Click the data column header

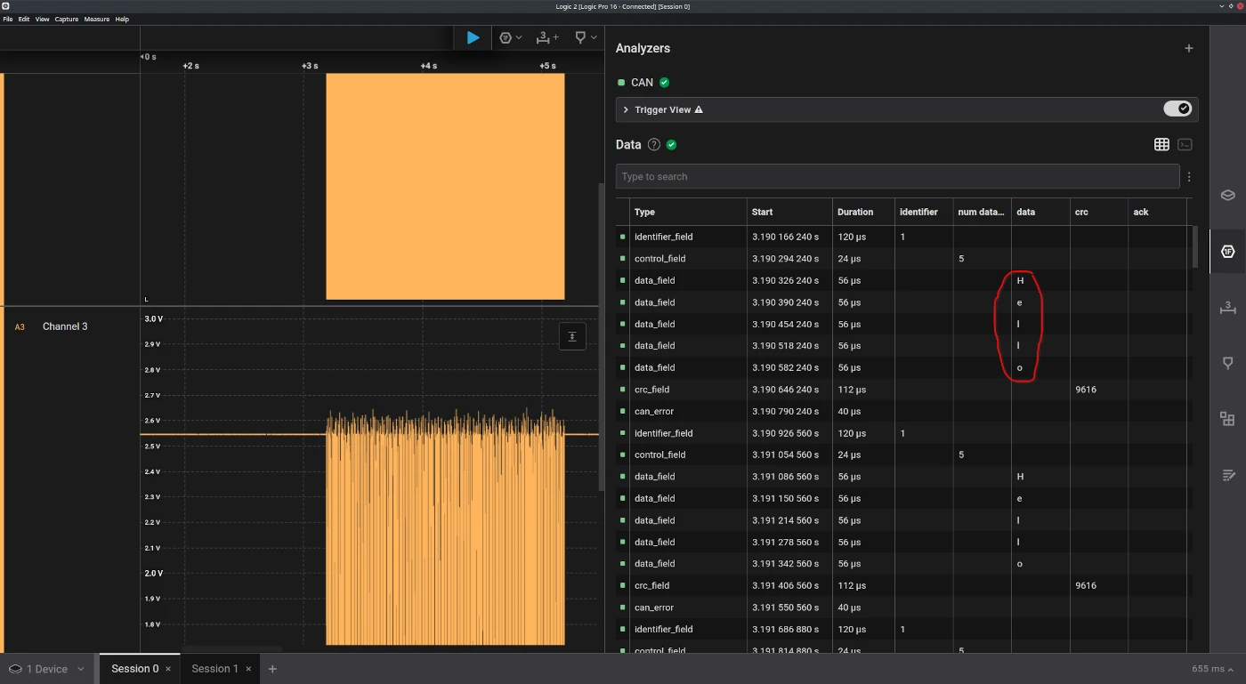pyautogui.click(x=1040, y=212)
